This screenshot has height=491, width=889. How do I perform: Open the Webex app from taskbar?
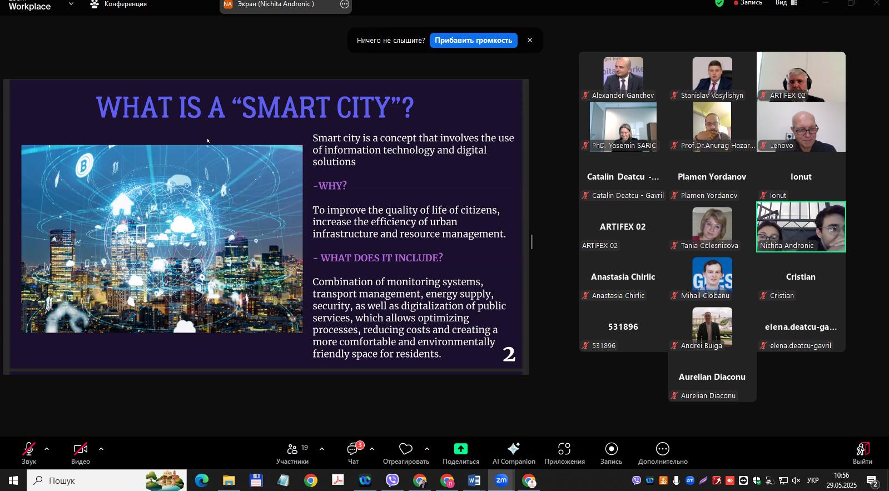click(365, 480)
